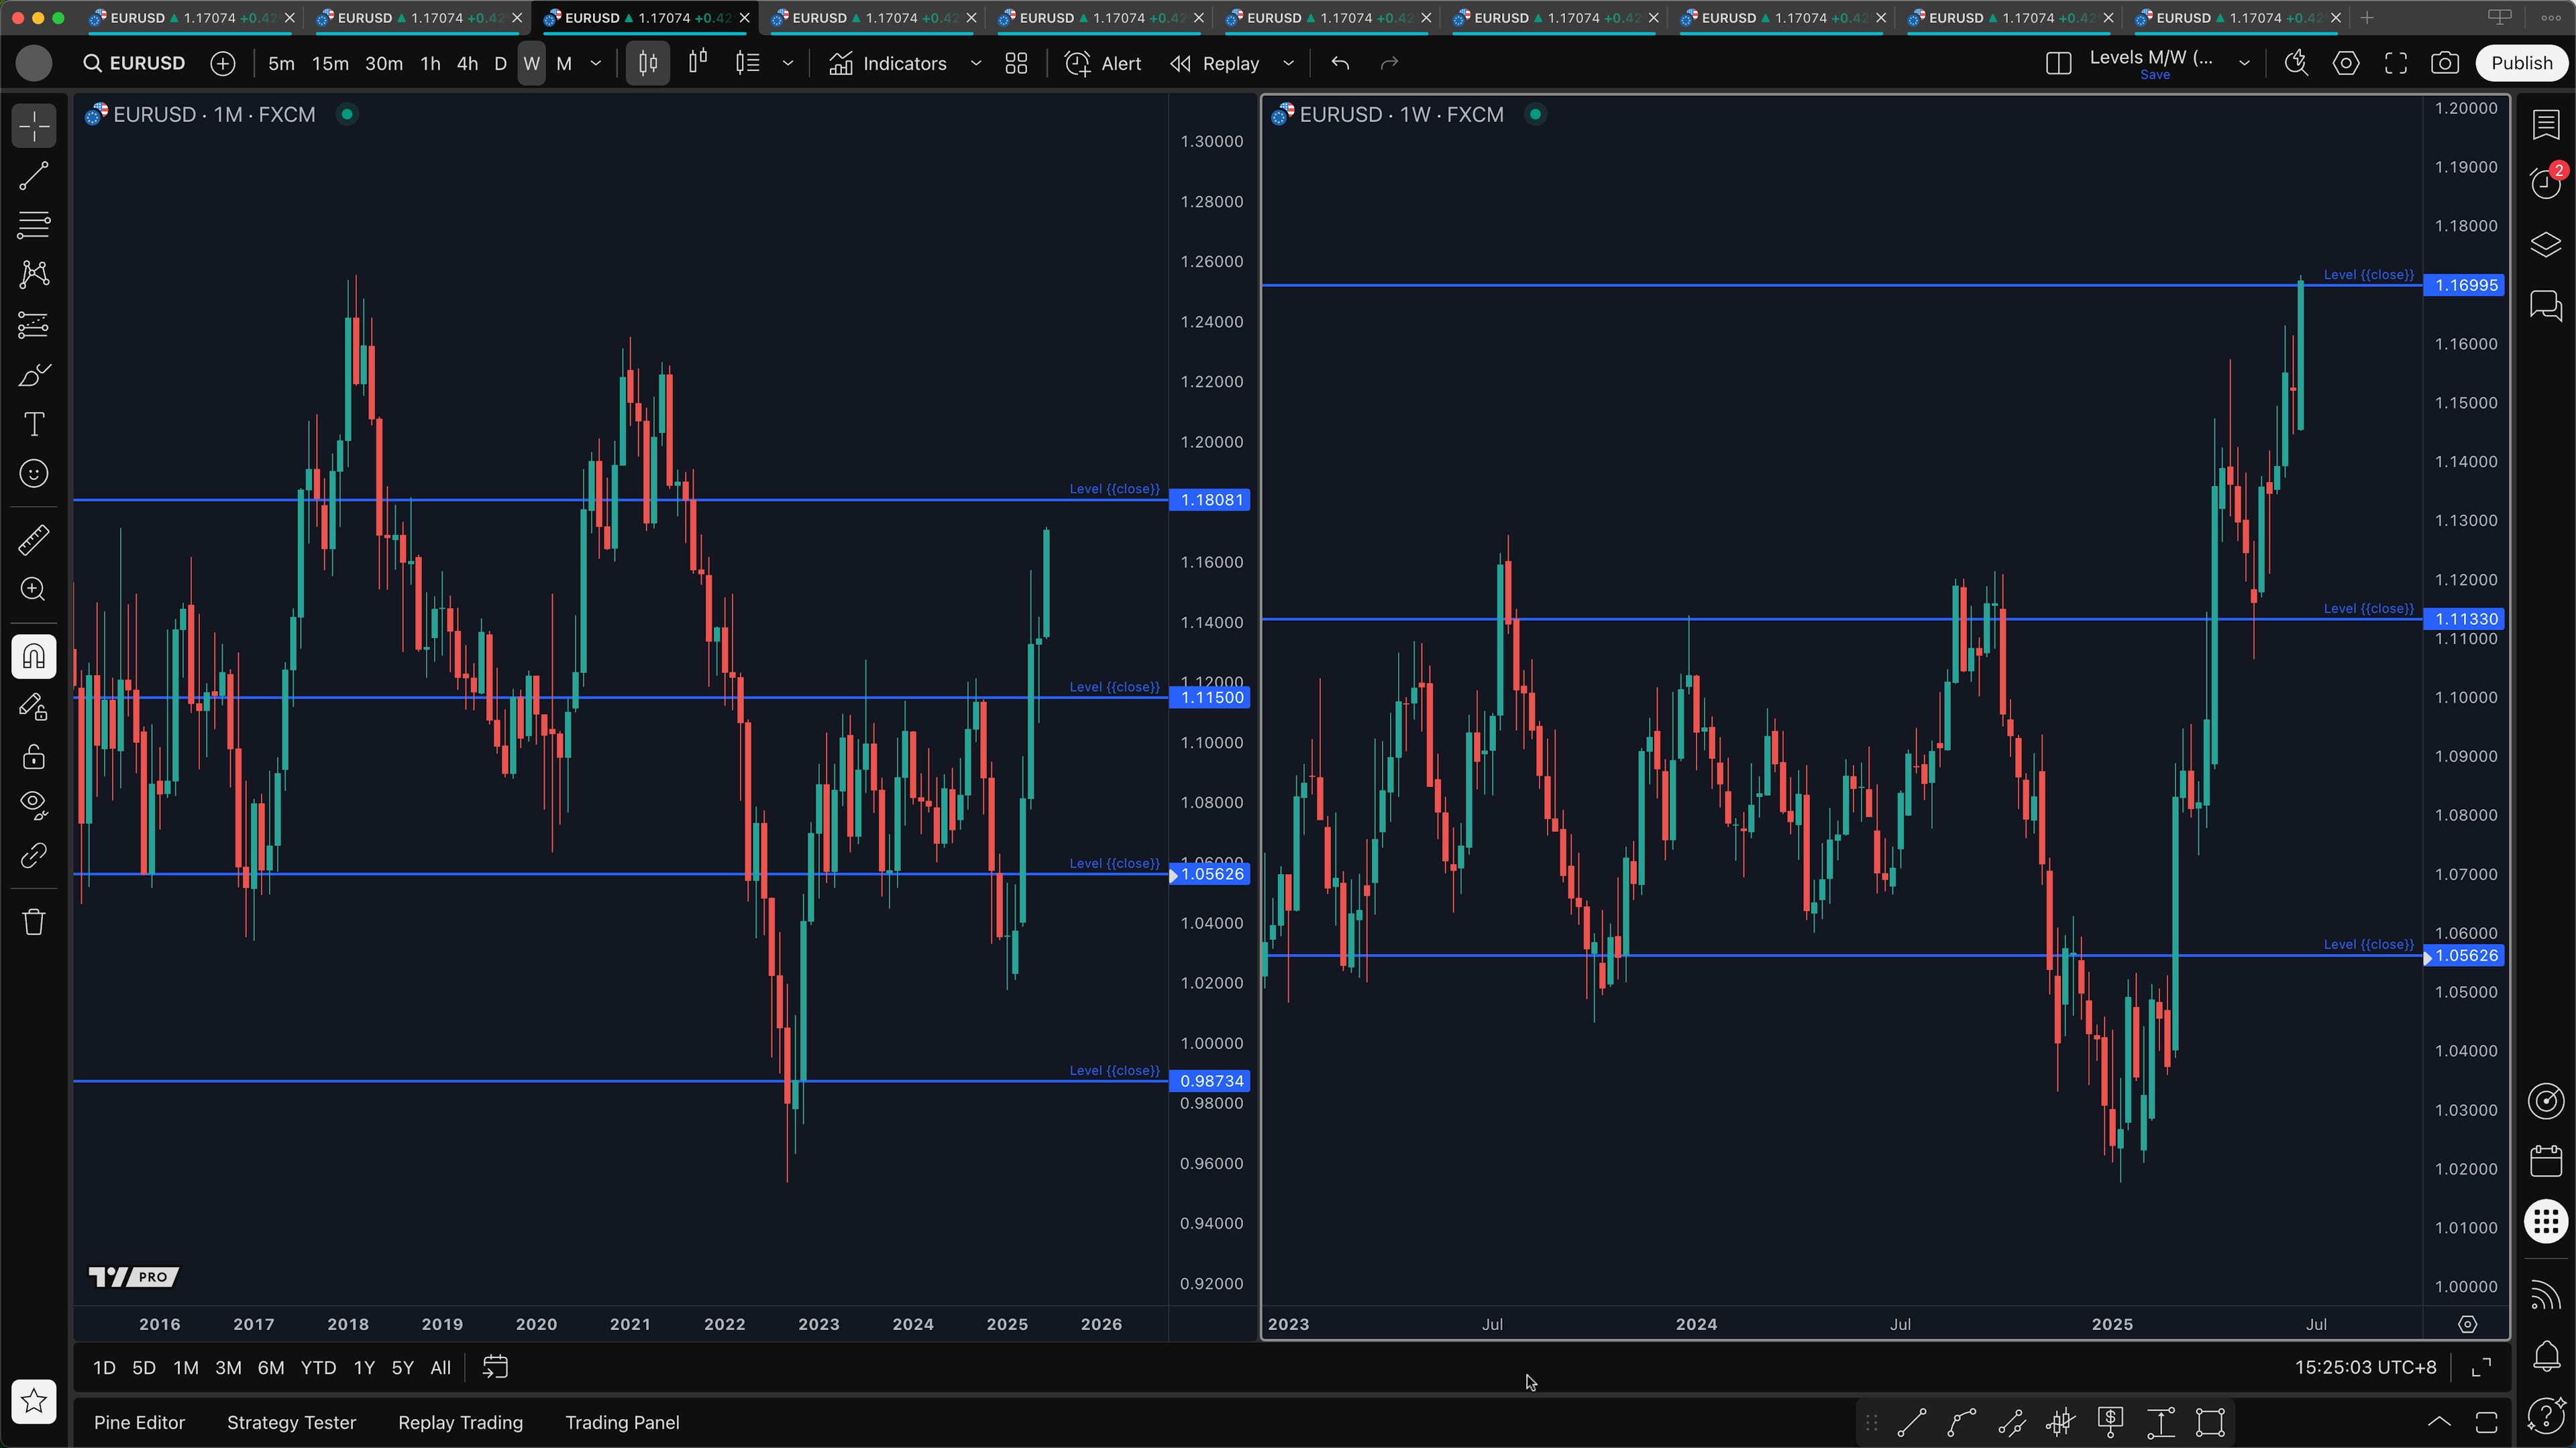Remove objects with the trash icon
2576x1448 pixels.
point(34,921)
